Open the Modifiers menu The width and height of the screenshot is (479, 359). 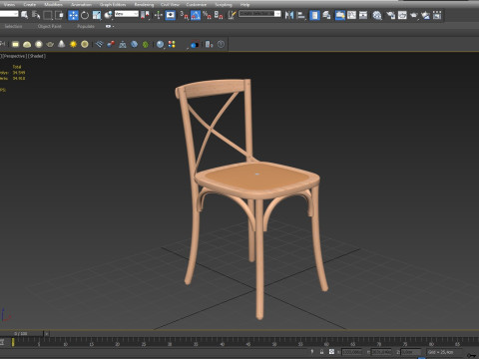(x=53, y=5)
